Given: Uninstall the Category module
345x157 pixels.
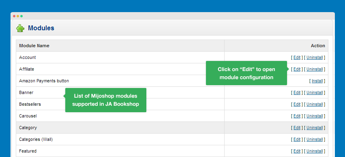Looking at the screenshot, I should (315, 128).
